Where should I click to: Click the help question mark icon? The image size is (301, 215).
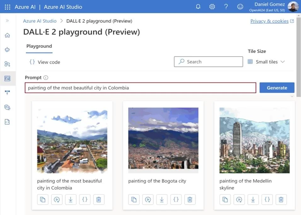click(x=226, y=7)
